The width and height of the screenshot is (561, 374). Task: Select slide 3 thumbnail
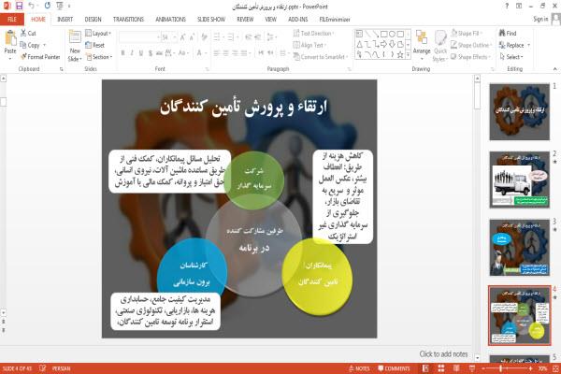(x=519, y=247)
